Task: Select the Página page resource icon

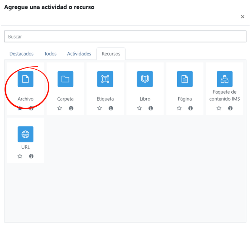Action: 185,79
